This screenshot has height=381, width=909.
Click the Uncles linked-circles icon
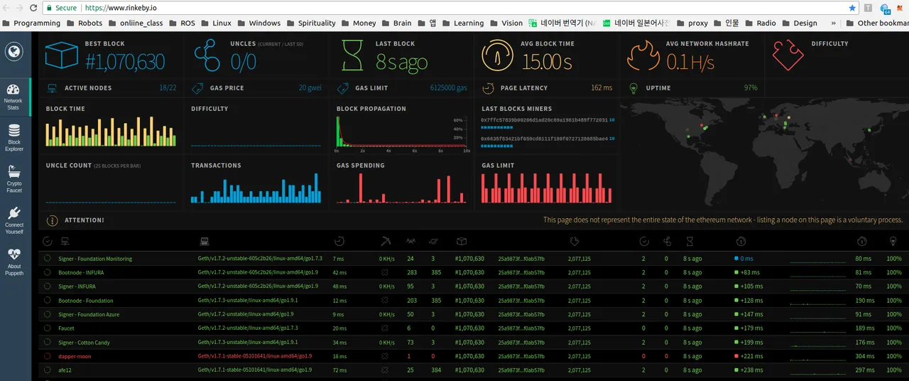pos(207,55)
